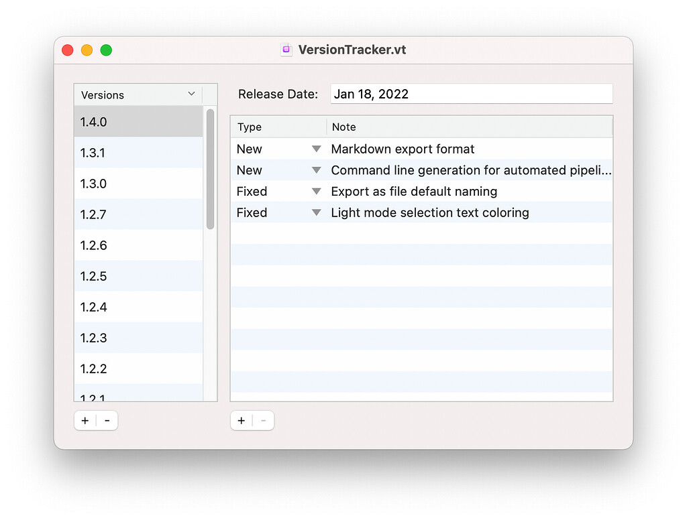The width and height of the screenshot is (687, 520).
Task: Open the Type dropdown for Export as file default naming
Action: (x=315, y=191)
